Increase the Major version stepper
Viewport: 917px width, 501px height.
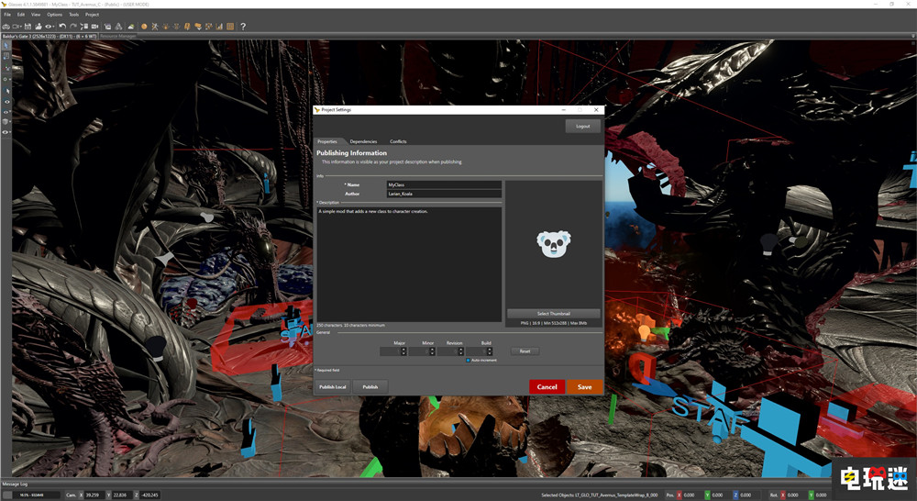tap(403, 349)
